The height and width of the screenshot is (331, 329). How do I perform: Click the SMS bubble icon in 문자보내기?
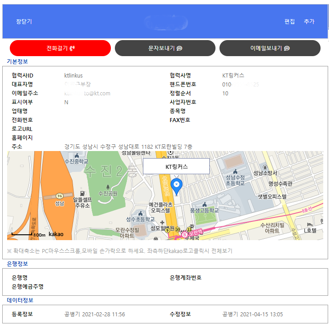point(179,49)
